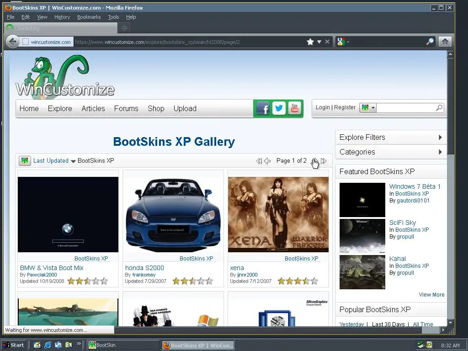The width and height of the screenshot is (468, 351).
Task: Open the History menu
Action: (62, 17)
